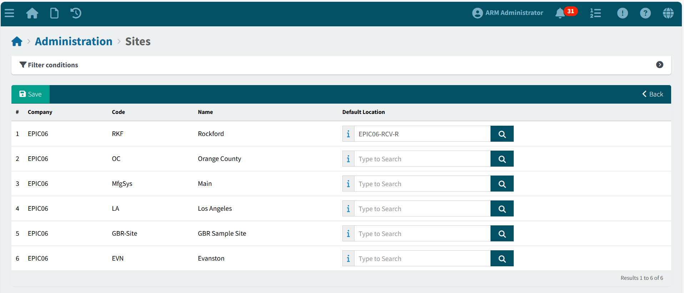This screenshot has width=684, height=293.
Task: Show info for Los Angeles default location
Action: pyautogui.click(x=348, y=209)
